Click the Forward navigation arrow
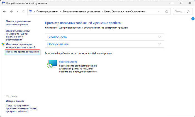The width and height of the screenshot is (195, 117). [11, 12]
